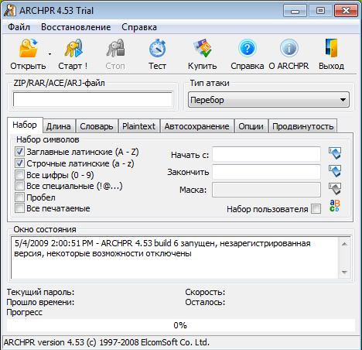The width and height of the screenshot is (362, 350).
Task: Click the Скорость label
Action: [x=205, y=292]
